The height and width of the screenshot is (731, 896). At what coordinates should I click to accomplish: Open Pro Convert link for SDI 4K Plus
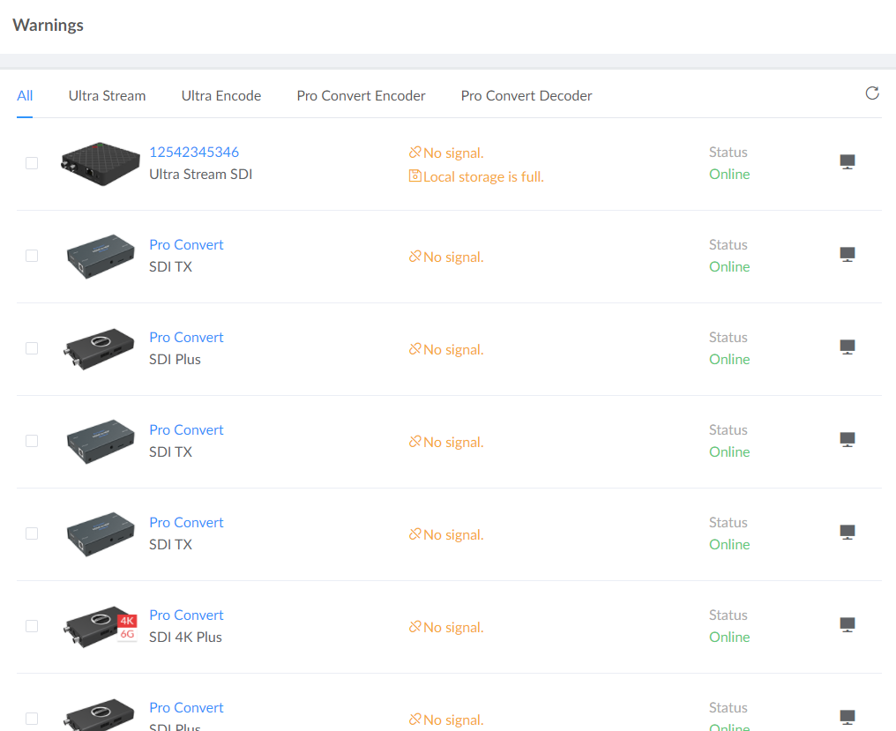186,615
